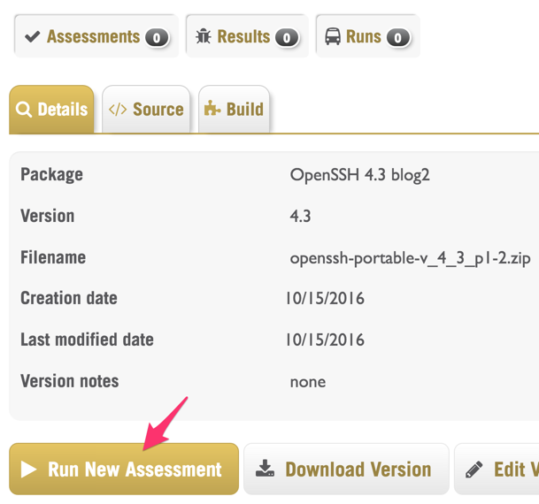The image size is (539, 504).
Task: Click the 'Last modified date' label
Action: (87, 340)
